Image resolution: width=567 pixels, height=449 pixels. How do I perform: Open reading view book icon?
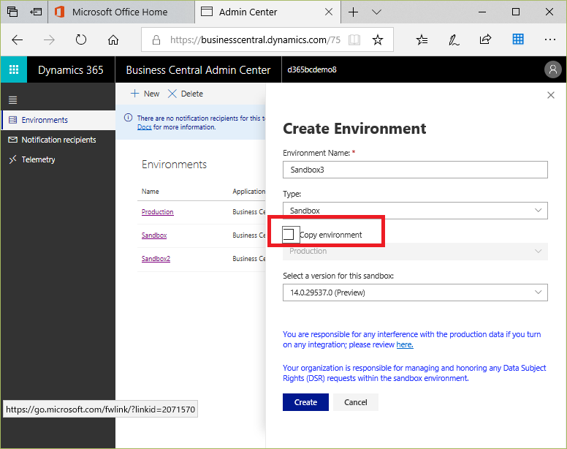click(x=354, y=39)
